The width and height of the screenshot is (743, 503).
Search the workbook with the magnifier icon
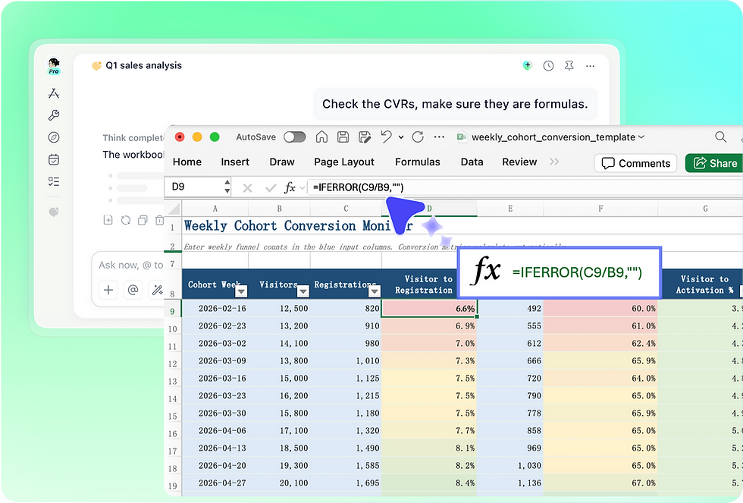point(721,137)
